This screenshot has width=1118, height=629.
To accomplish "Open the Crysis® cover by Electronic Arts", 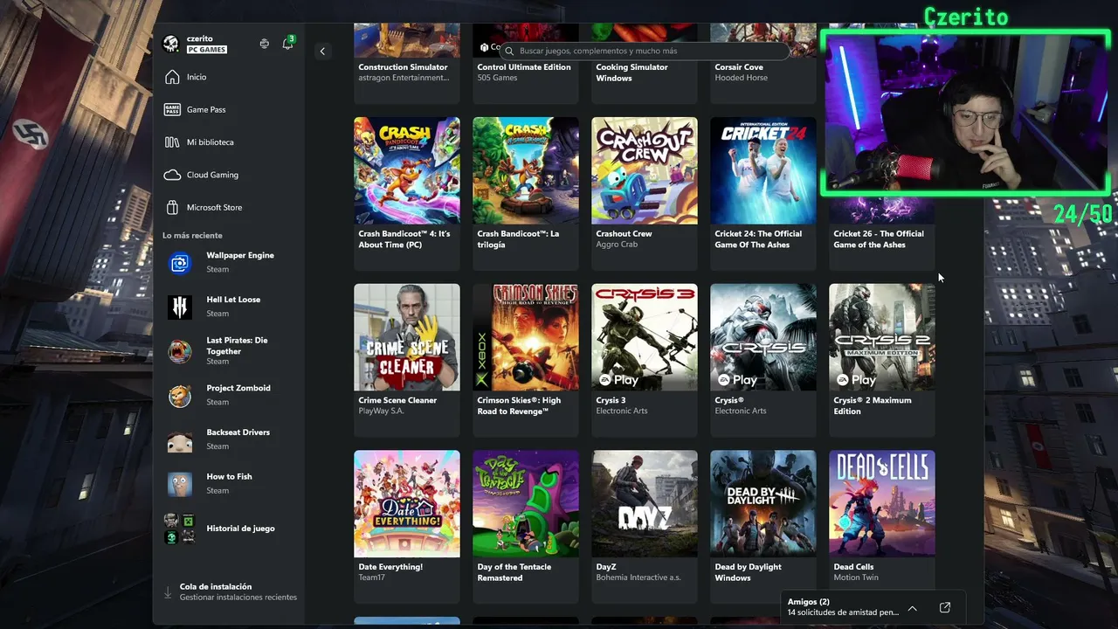I will (763, 337).
